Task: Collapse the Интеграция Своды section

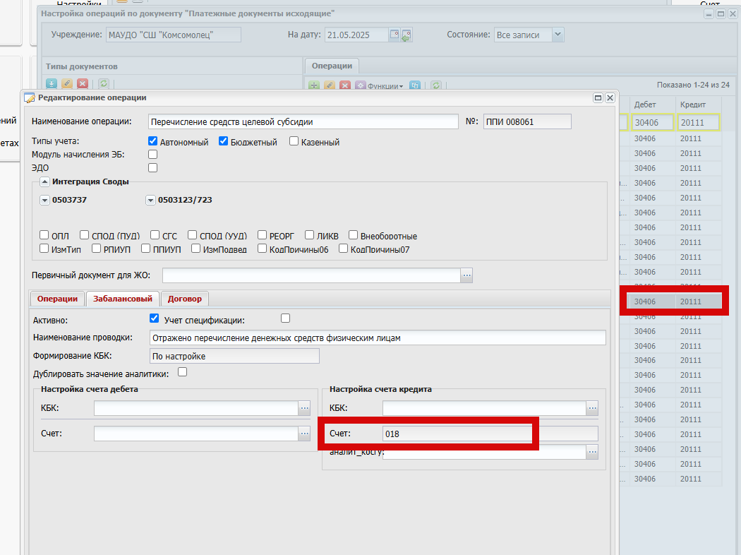Action: [x=44, y=181]
